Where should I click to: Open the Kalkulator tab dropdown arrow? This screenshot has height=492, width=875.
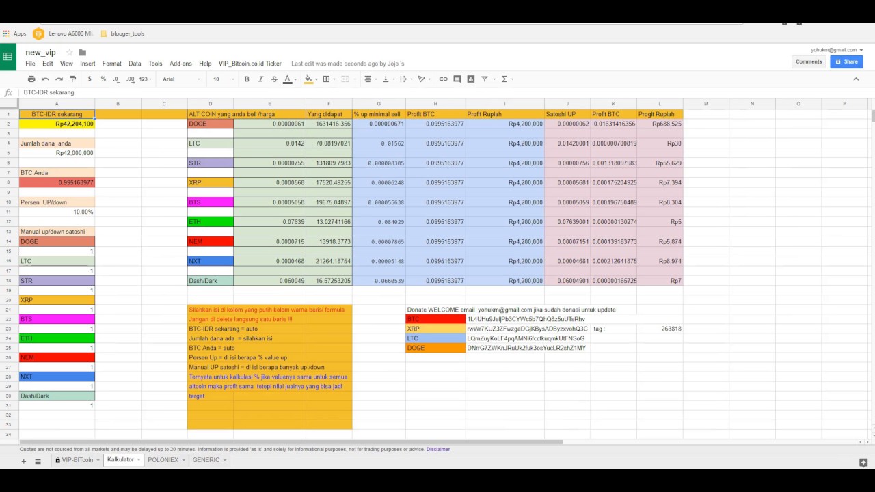point(139,461)
